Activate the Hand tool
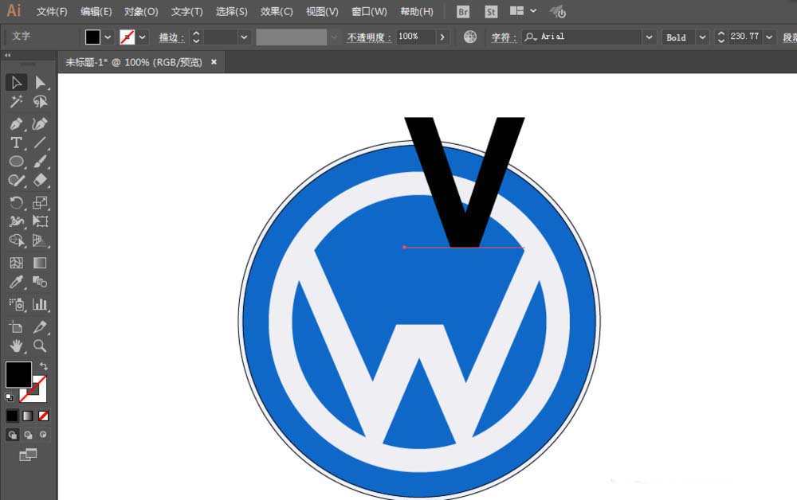The image size is (797, 500). 16,346
